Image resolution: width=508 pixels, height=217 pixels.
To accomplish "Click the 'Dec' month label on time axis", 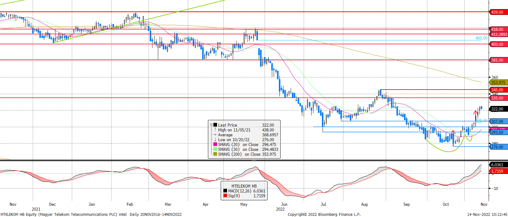I will (52, 204).
